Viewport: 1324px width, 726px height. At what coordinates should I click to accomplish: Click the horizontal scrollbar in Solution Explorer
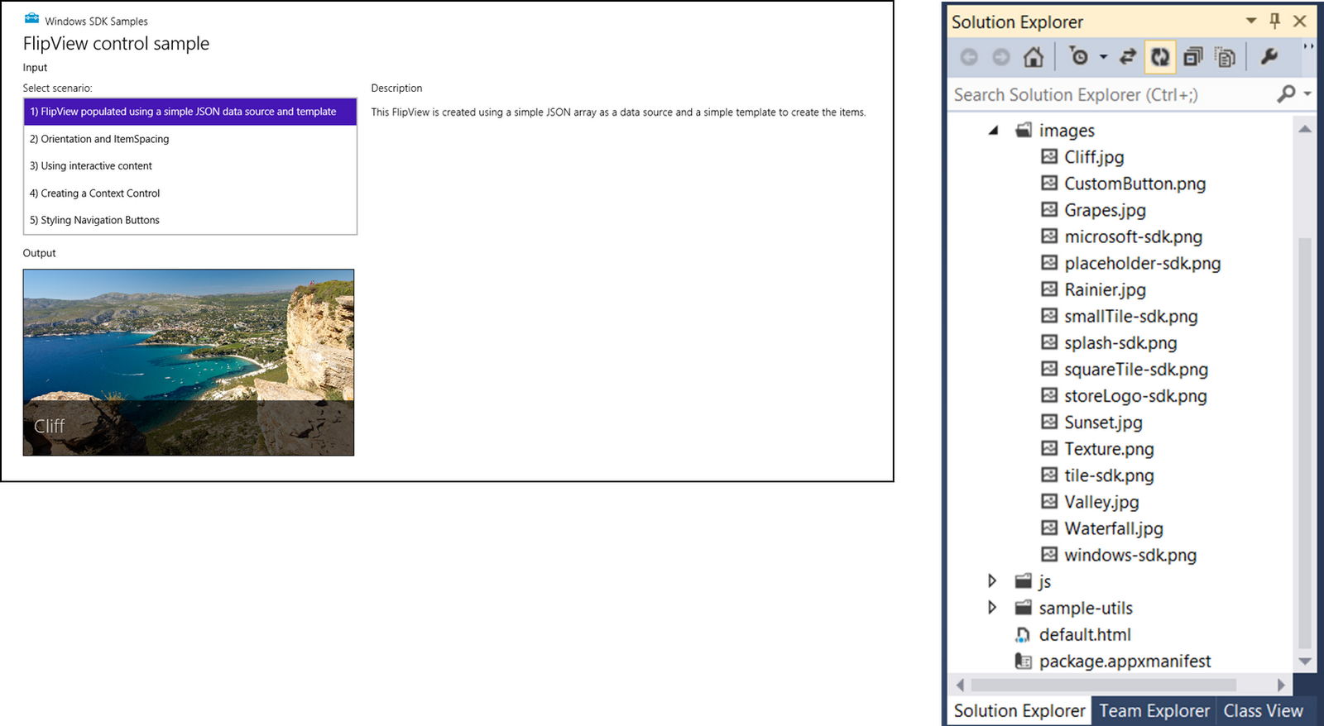[1103, 685]
